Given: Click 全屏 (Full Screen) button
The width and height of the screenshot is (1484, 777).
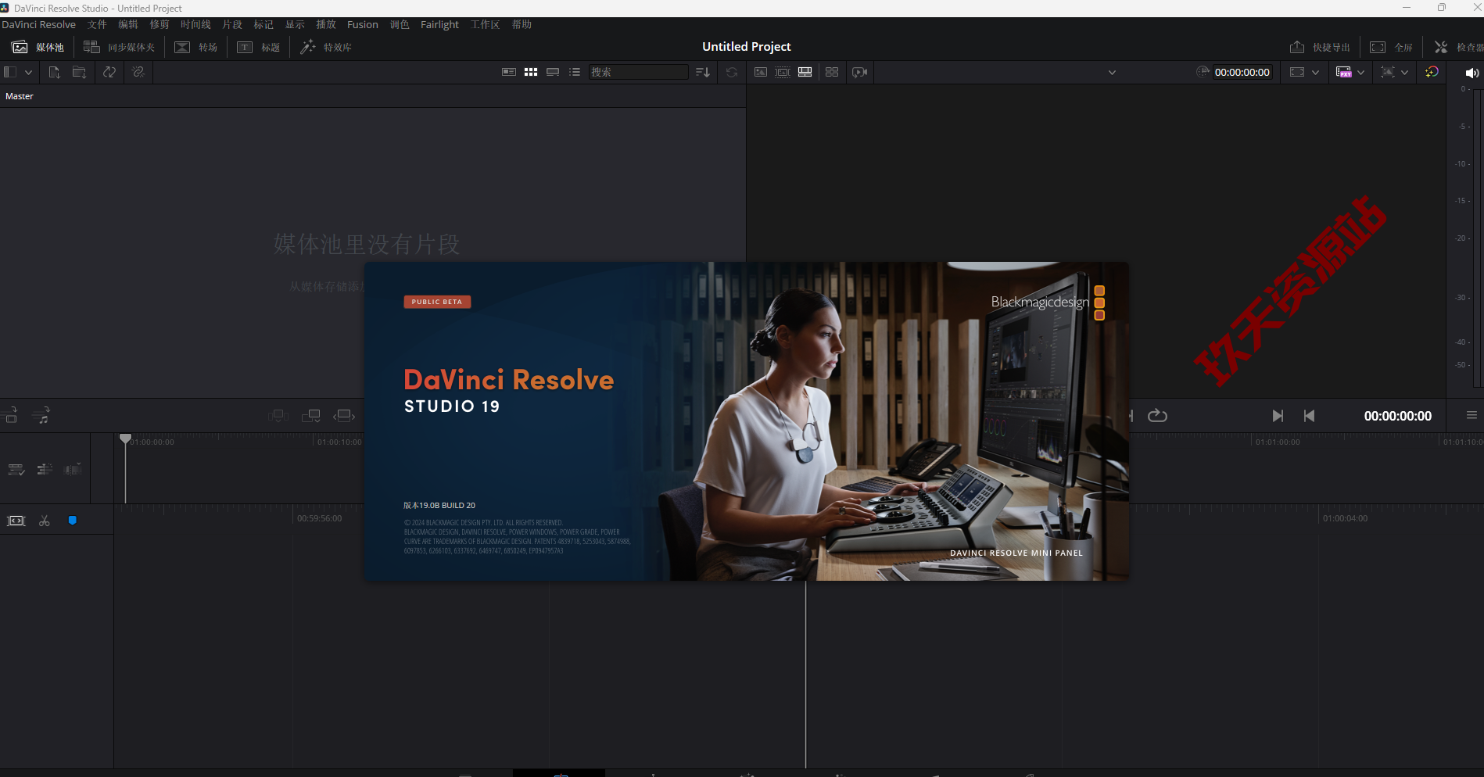Looking at the screenshot, I should (1392, 47).
